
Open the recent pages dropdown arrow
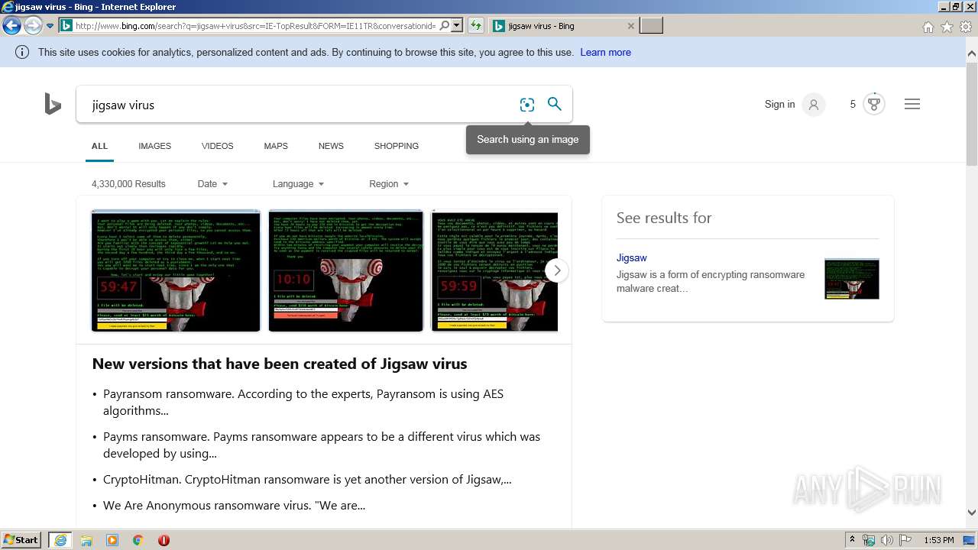50,26
